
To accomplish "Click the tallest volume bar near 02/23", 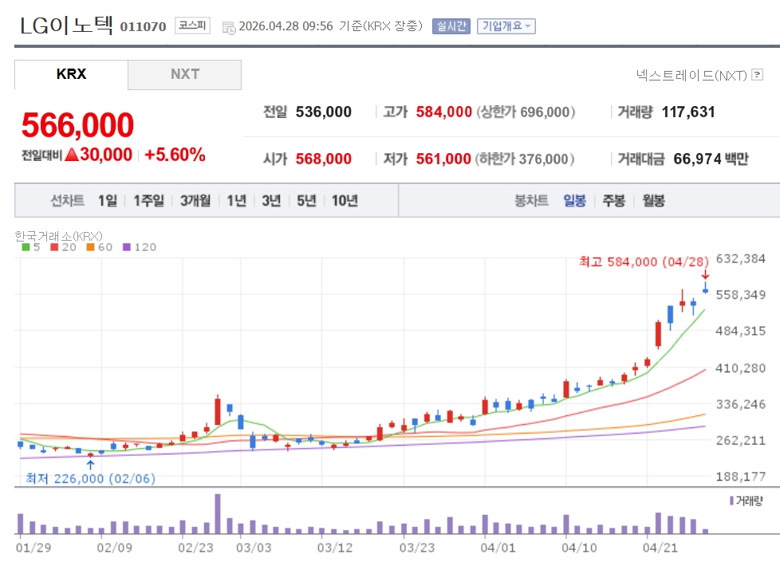I will (218, 514).
